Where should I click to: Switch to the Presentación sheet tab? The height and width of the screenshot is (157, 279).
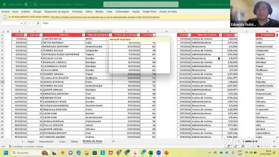[46, 141]
